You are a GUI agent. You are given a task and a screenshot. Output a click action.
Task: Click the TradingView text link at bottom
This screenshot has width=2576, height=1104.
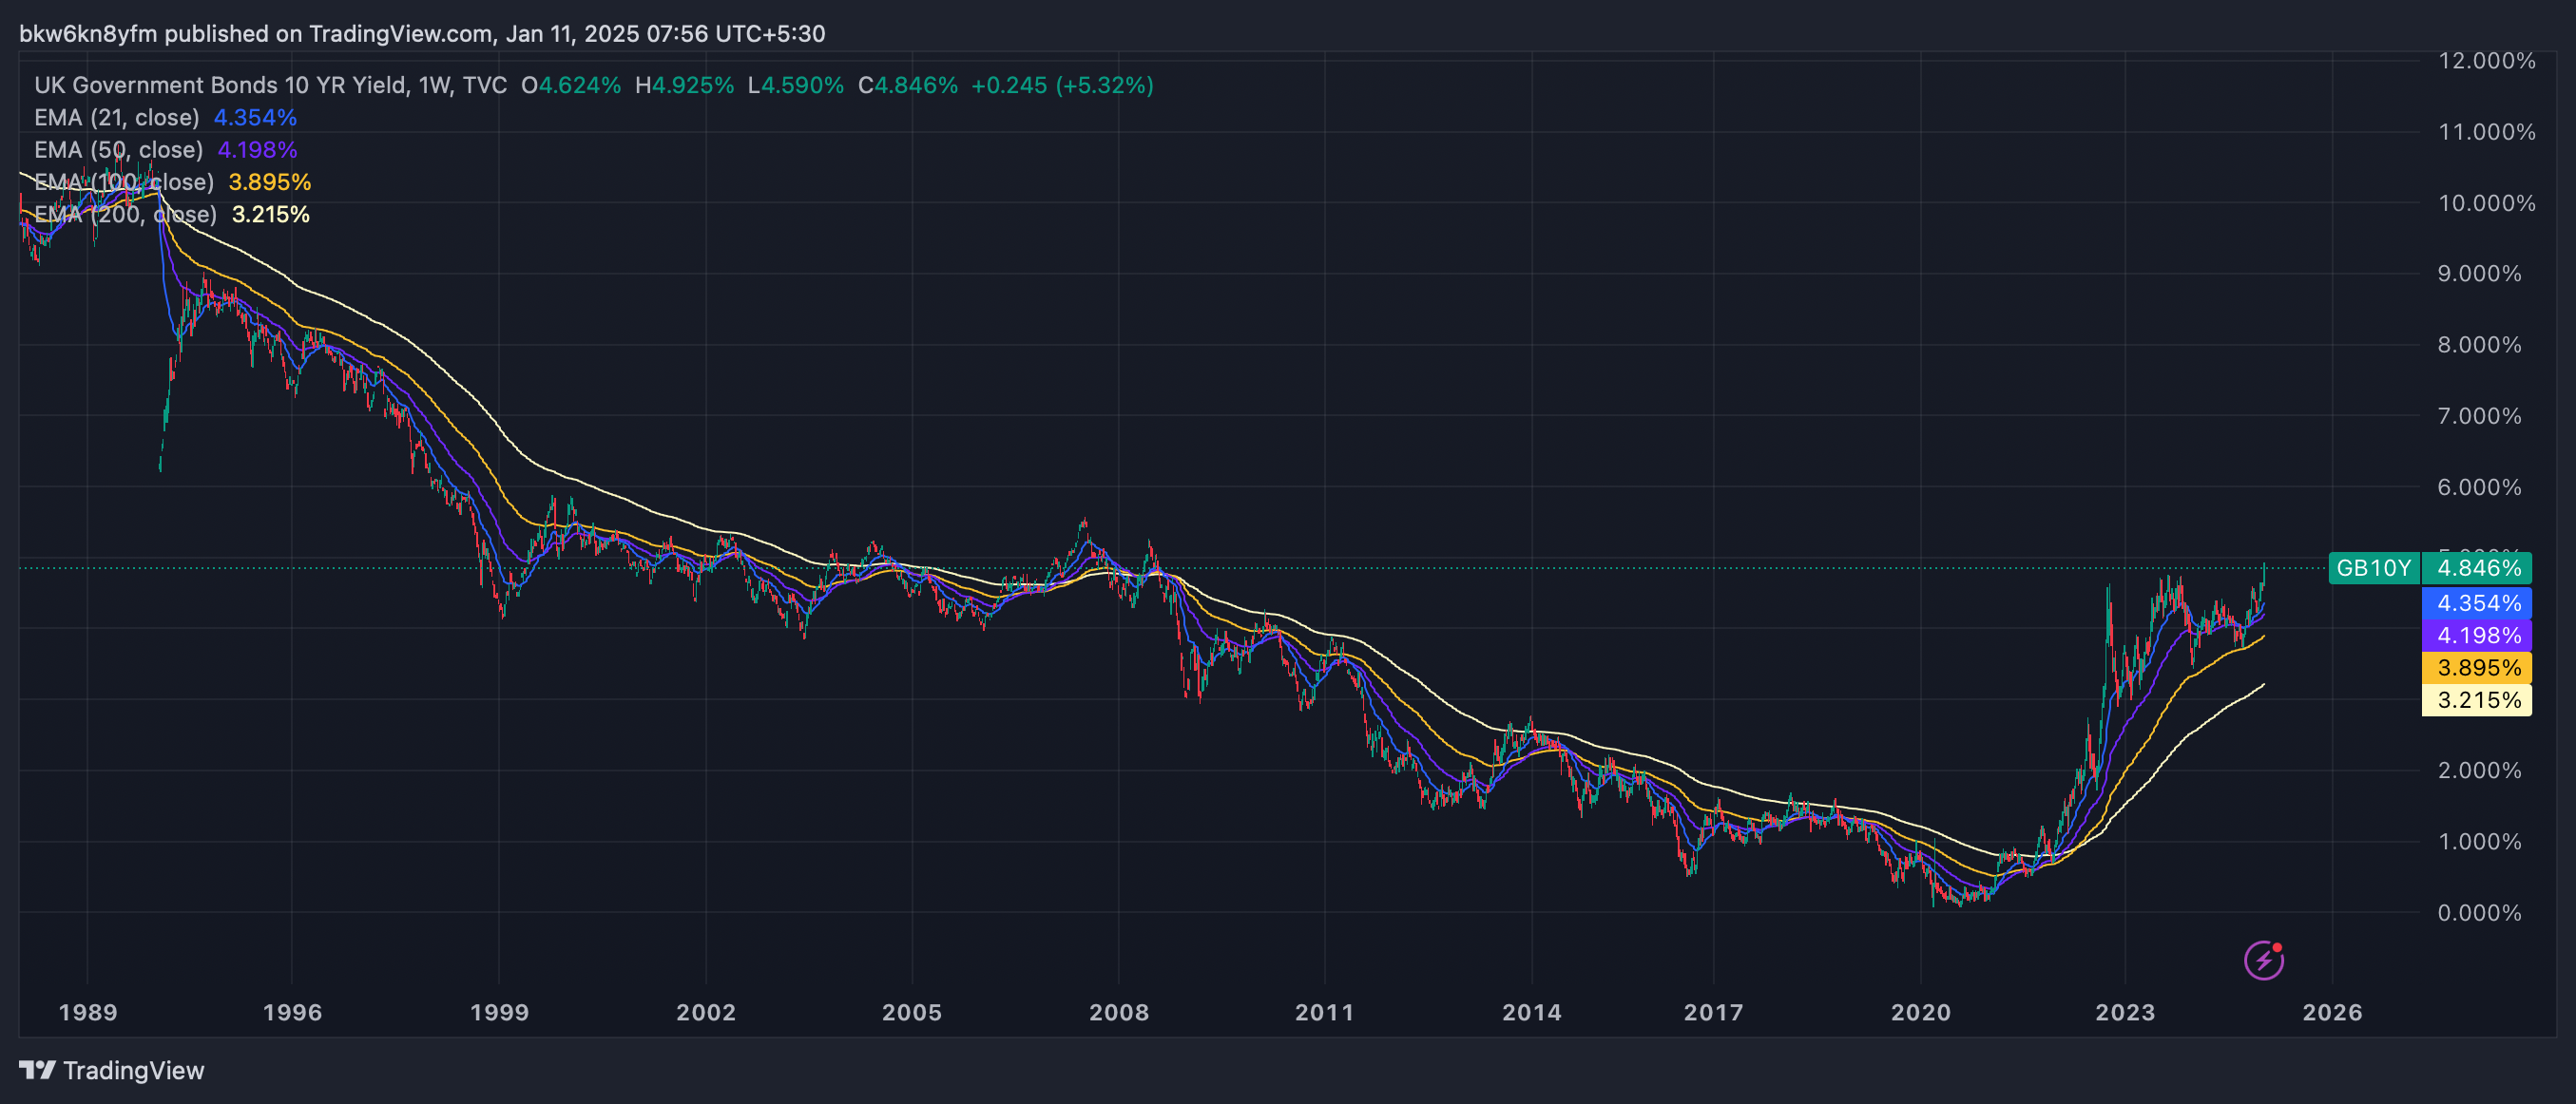(x=133, y=1070)
